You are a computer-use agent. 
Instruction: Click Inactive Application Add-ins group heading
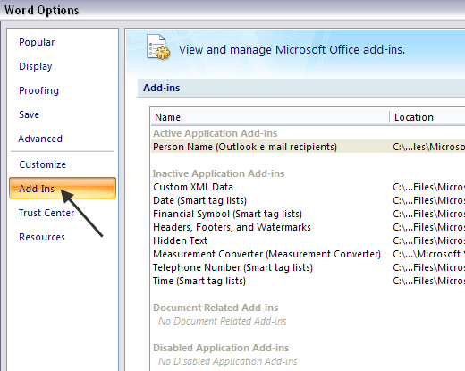[x=218, y=173]
